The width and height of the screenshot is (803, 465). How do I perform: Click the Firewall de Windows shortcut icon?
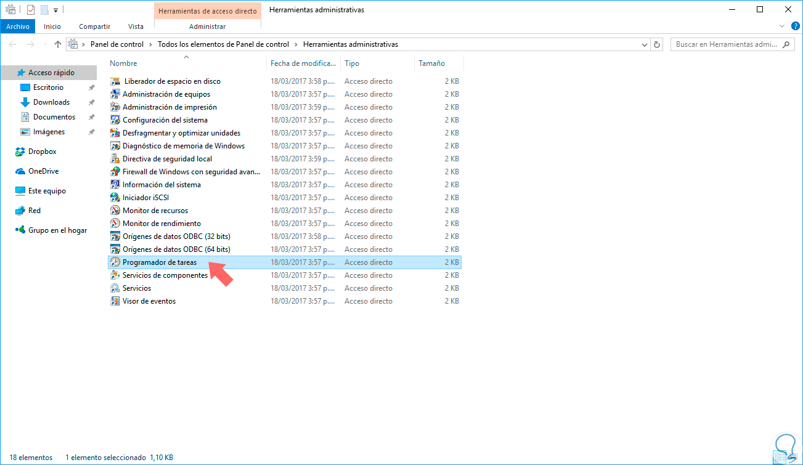[115, 172]
